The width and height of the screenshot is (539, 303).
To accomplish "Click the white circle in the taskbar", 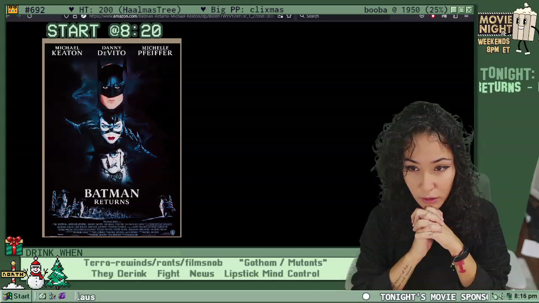I will (x=366, y=297).
